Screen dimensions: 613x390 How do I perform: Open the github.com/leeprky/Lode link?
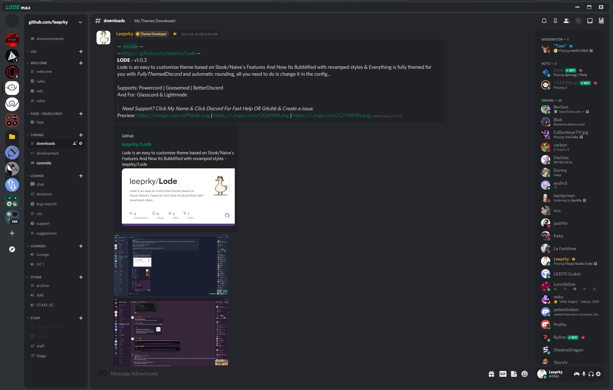coord(159,53)
